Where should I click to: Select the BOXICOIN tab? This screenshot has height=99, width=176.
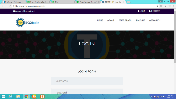113,2
